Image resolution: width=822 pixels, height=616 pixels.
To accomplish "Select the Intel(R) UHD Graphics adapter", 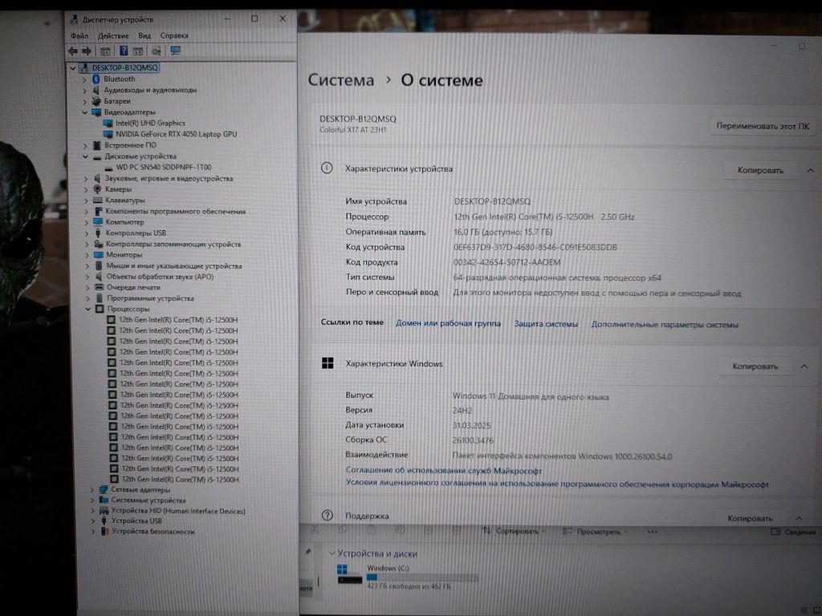I will [150, 123].
